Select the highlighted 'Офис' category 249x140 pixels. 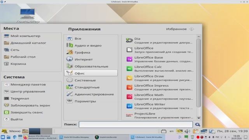tap(91, 73)
